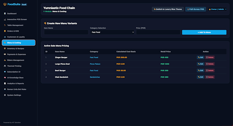Click the Club Sandwich item name

[62, 77]
